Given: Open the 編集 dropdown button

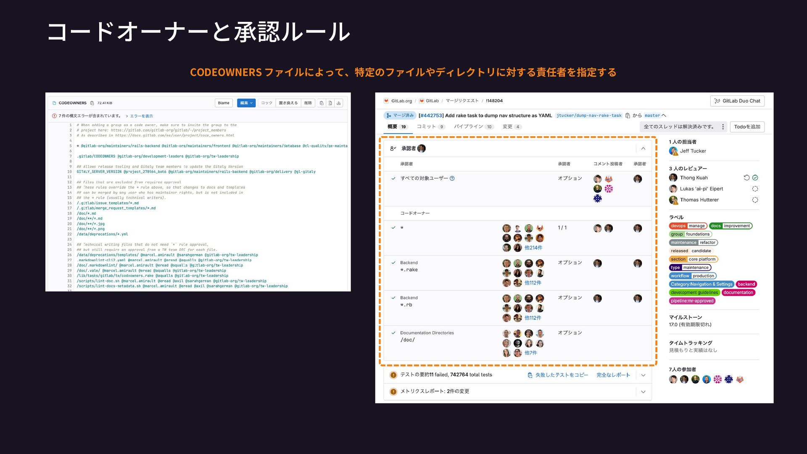Looking at the screenshot, I should (246, 103).
